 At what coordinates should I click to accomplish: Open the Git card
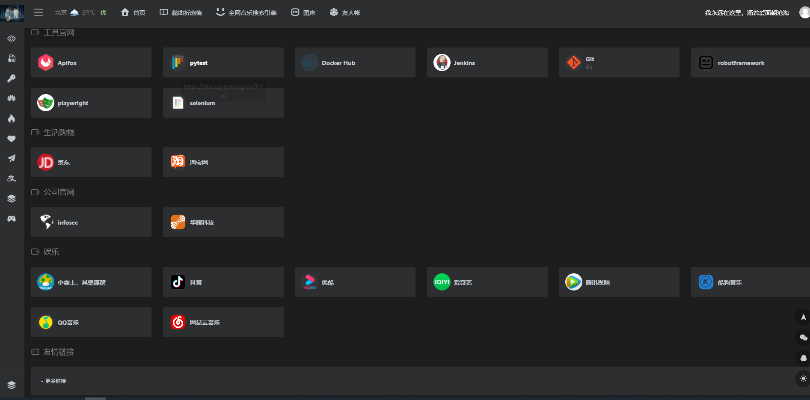(x=619, y=62)
